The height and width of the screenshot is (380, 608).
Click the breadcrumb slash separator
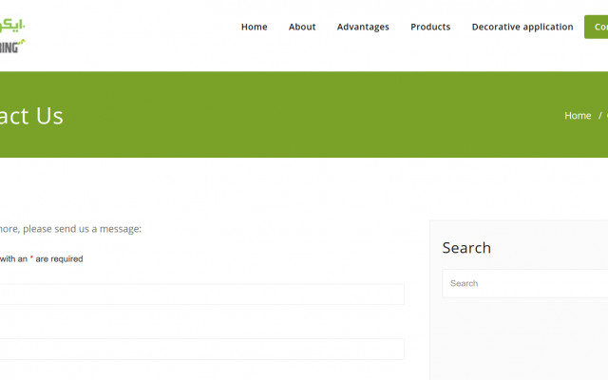coord(600,116)
